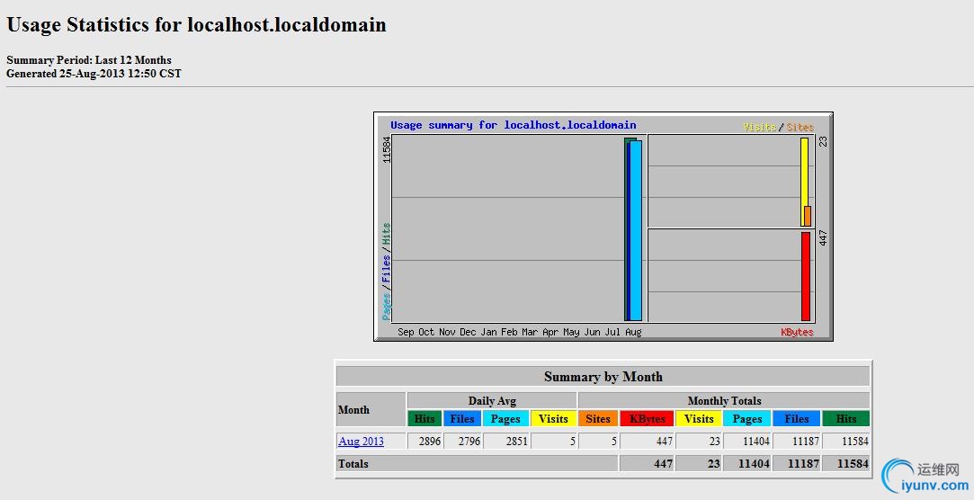974x500 pixels.
Task: Click the orange Sites legend label in chart
Action: point(800,127)
